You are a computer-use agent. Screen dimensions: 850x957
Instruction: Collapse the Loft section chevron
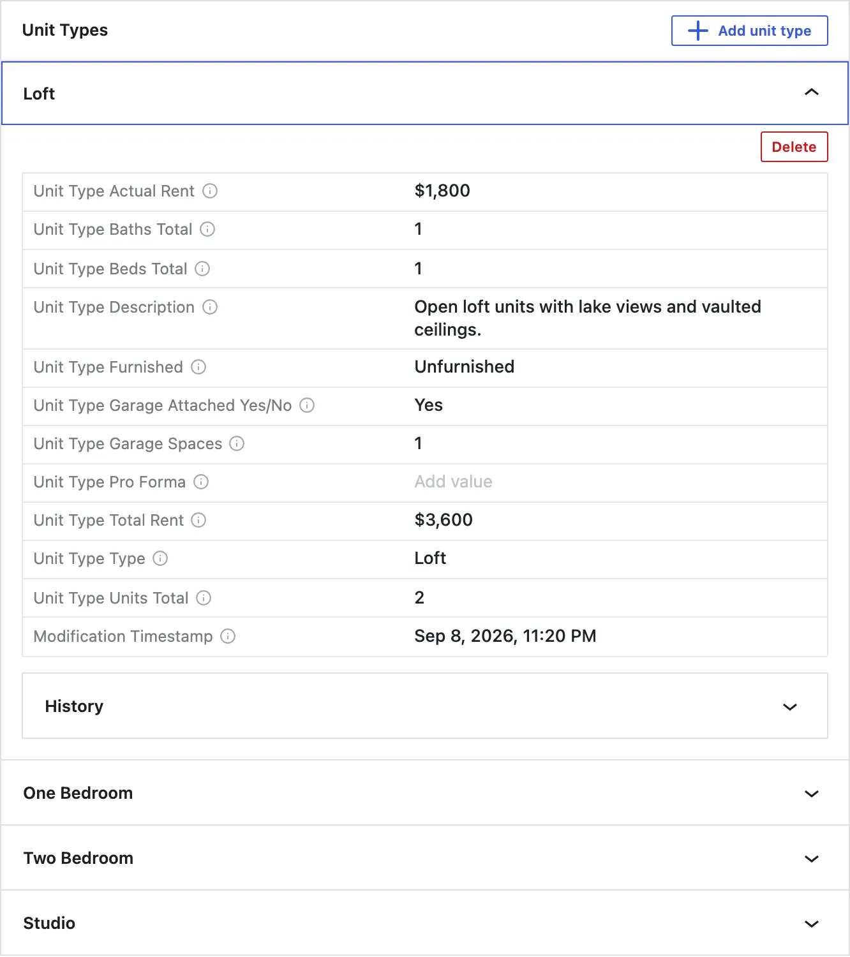[812, 93]
